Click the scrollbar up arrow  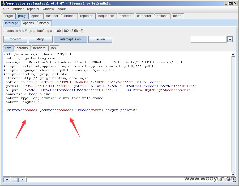(x=233, y=54)
